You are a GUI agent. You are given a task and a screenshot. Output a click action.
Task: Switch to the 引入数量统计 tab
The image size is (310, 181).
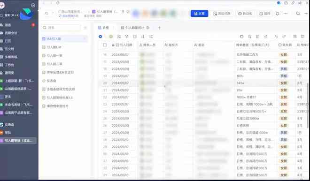click(135, 28)
